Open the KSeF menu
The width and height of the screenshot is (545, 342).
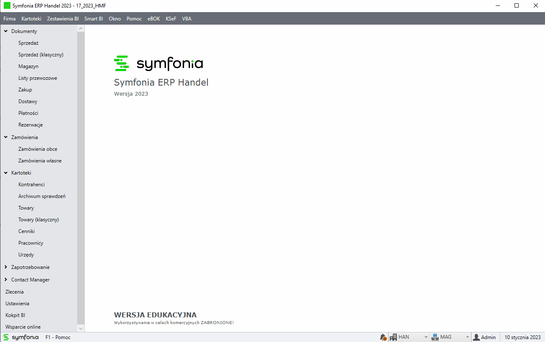[171, 19]
